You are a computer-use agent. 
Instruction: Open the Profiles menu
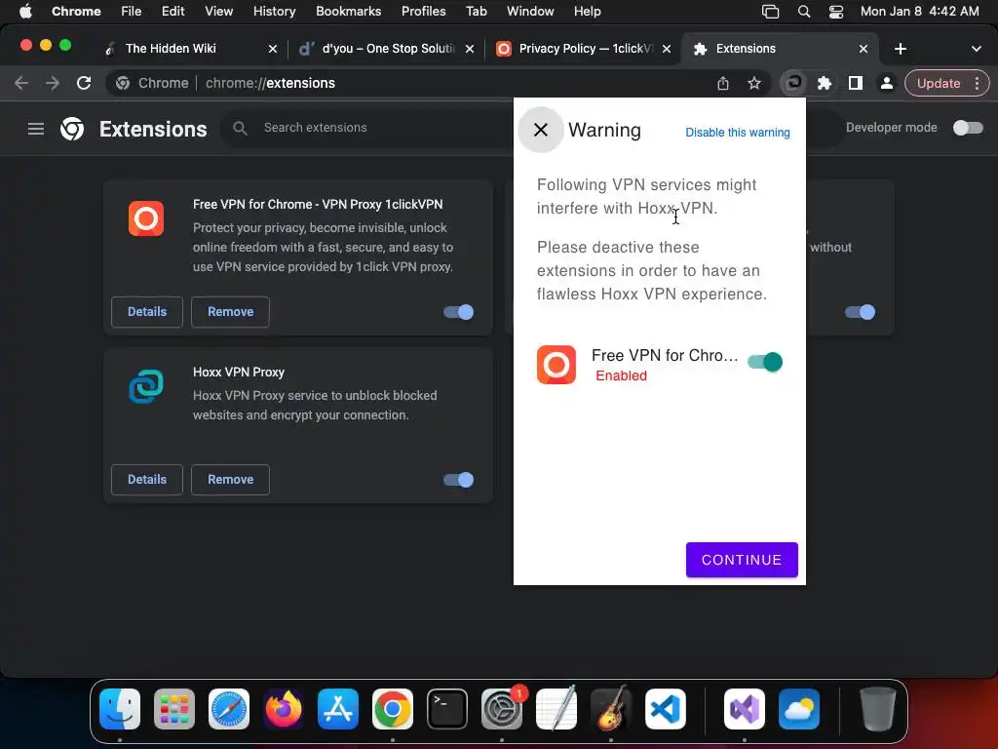click(423, 12)
